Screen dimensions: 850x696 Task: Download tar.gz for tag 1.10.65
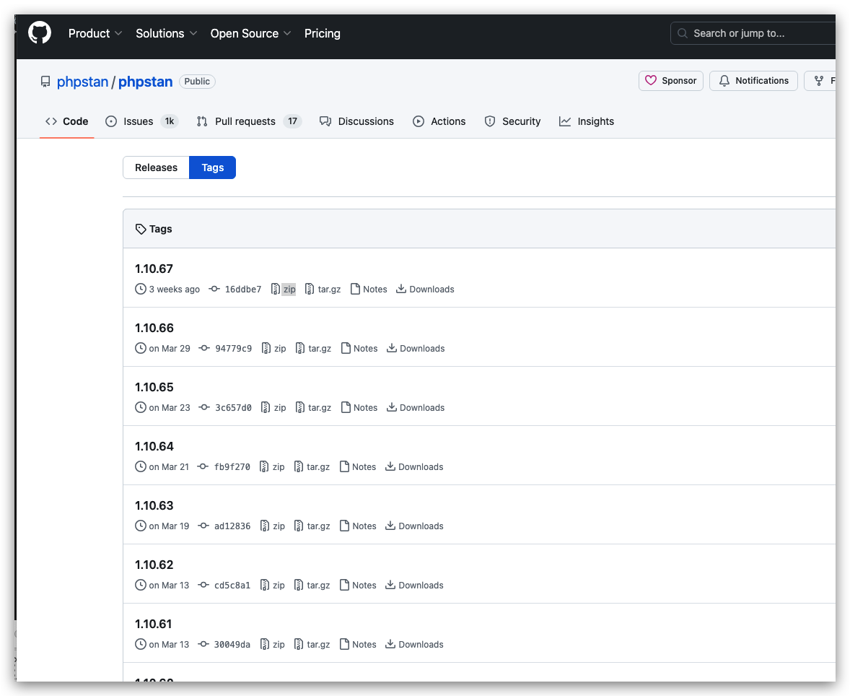coord(313,407)
